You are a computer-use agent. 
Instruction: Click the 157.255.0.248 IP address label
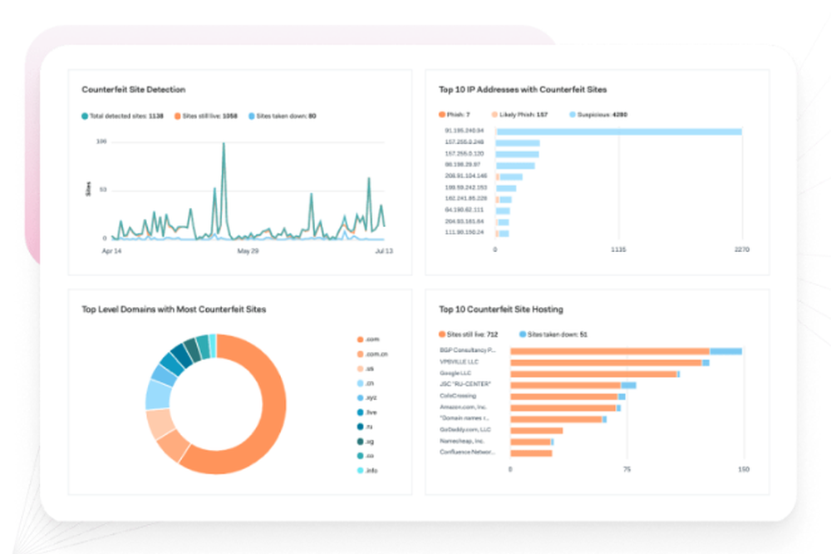[x=465, y=142]
